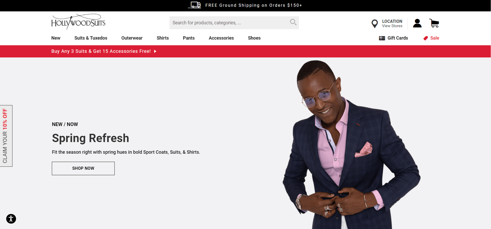Click the Hollywood Suits logo
This screenshot has height=229, width=491.
click(78, 22)
